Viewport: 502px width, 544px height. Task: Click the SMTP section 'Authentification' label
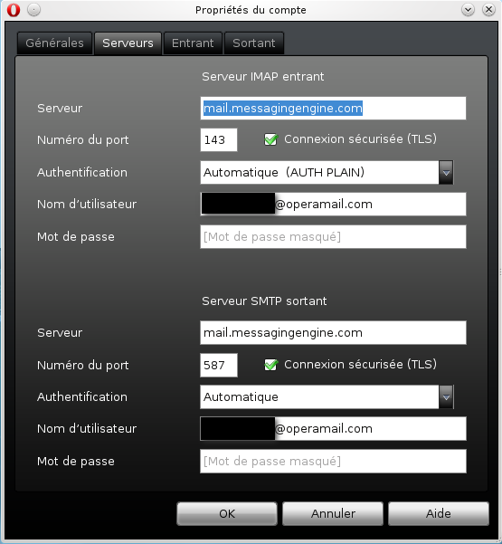click(x=82, y=396)
